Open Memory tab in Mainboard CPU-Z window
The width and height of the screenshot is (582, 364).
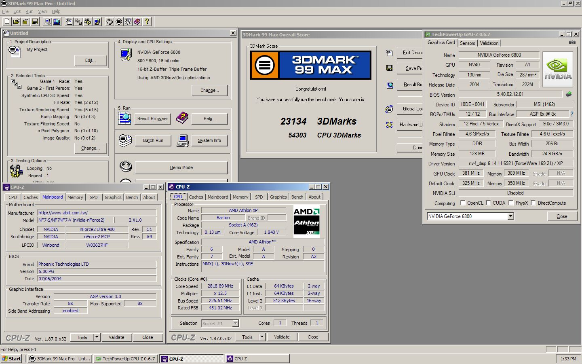(75, 197)
